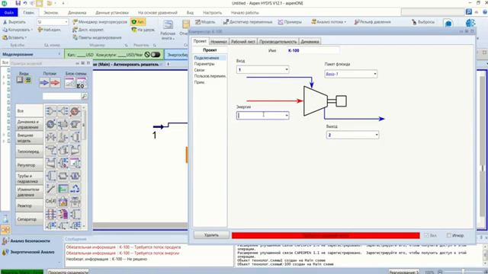Click the help icon at top right
488x274 pixels.
point(485,12)
